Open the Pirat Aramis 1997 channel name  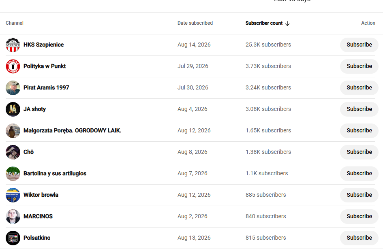pos(46,87)
